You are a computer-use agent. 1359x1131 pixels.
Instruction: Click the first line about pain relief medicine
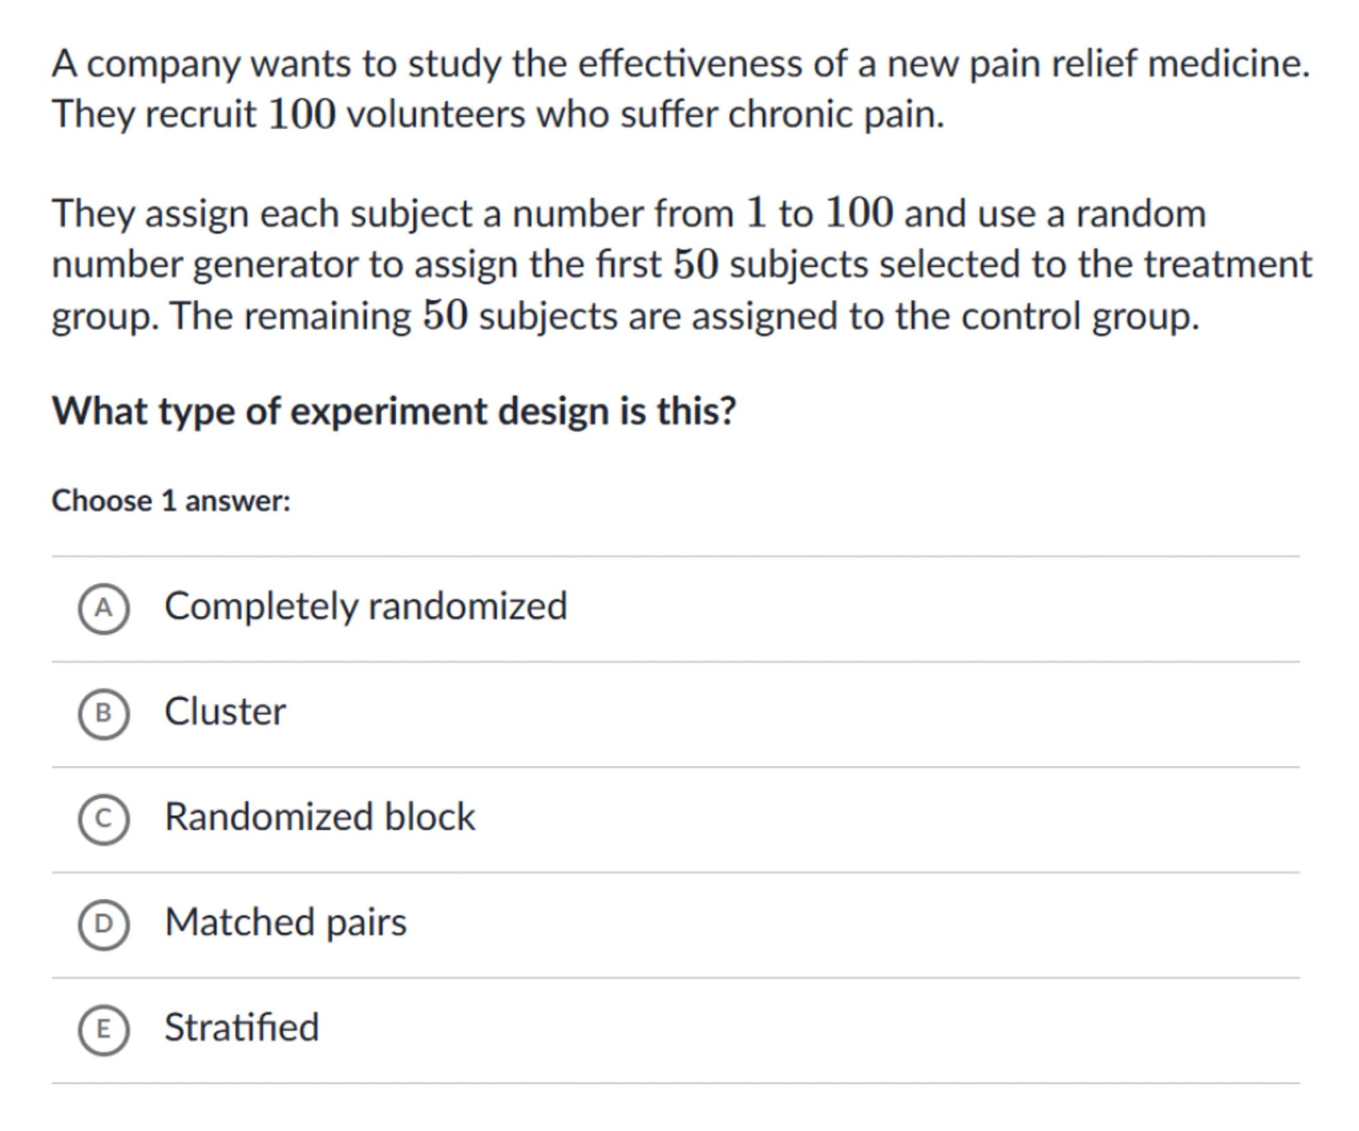click(x=681, y=64)
